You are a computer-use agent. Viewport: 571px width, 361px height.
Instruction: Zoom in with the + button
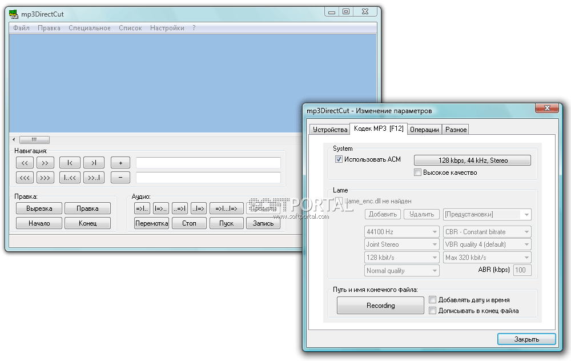coord(120,162)
